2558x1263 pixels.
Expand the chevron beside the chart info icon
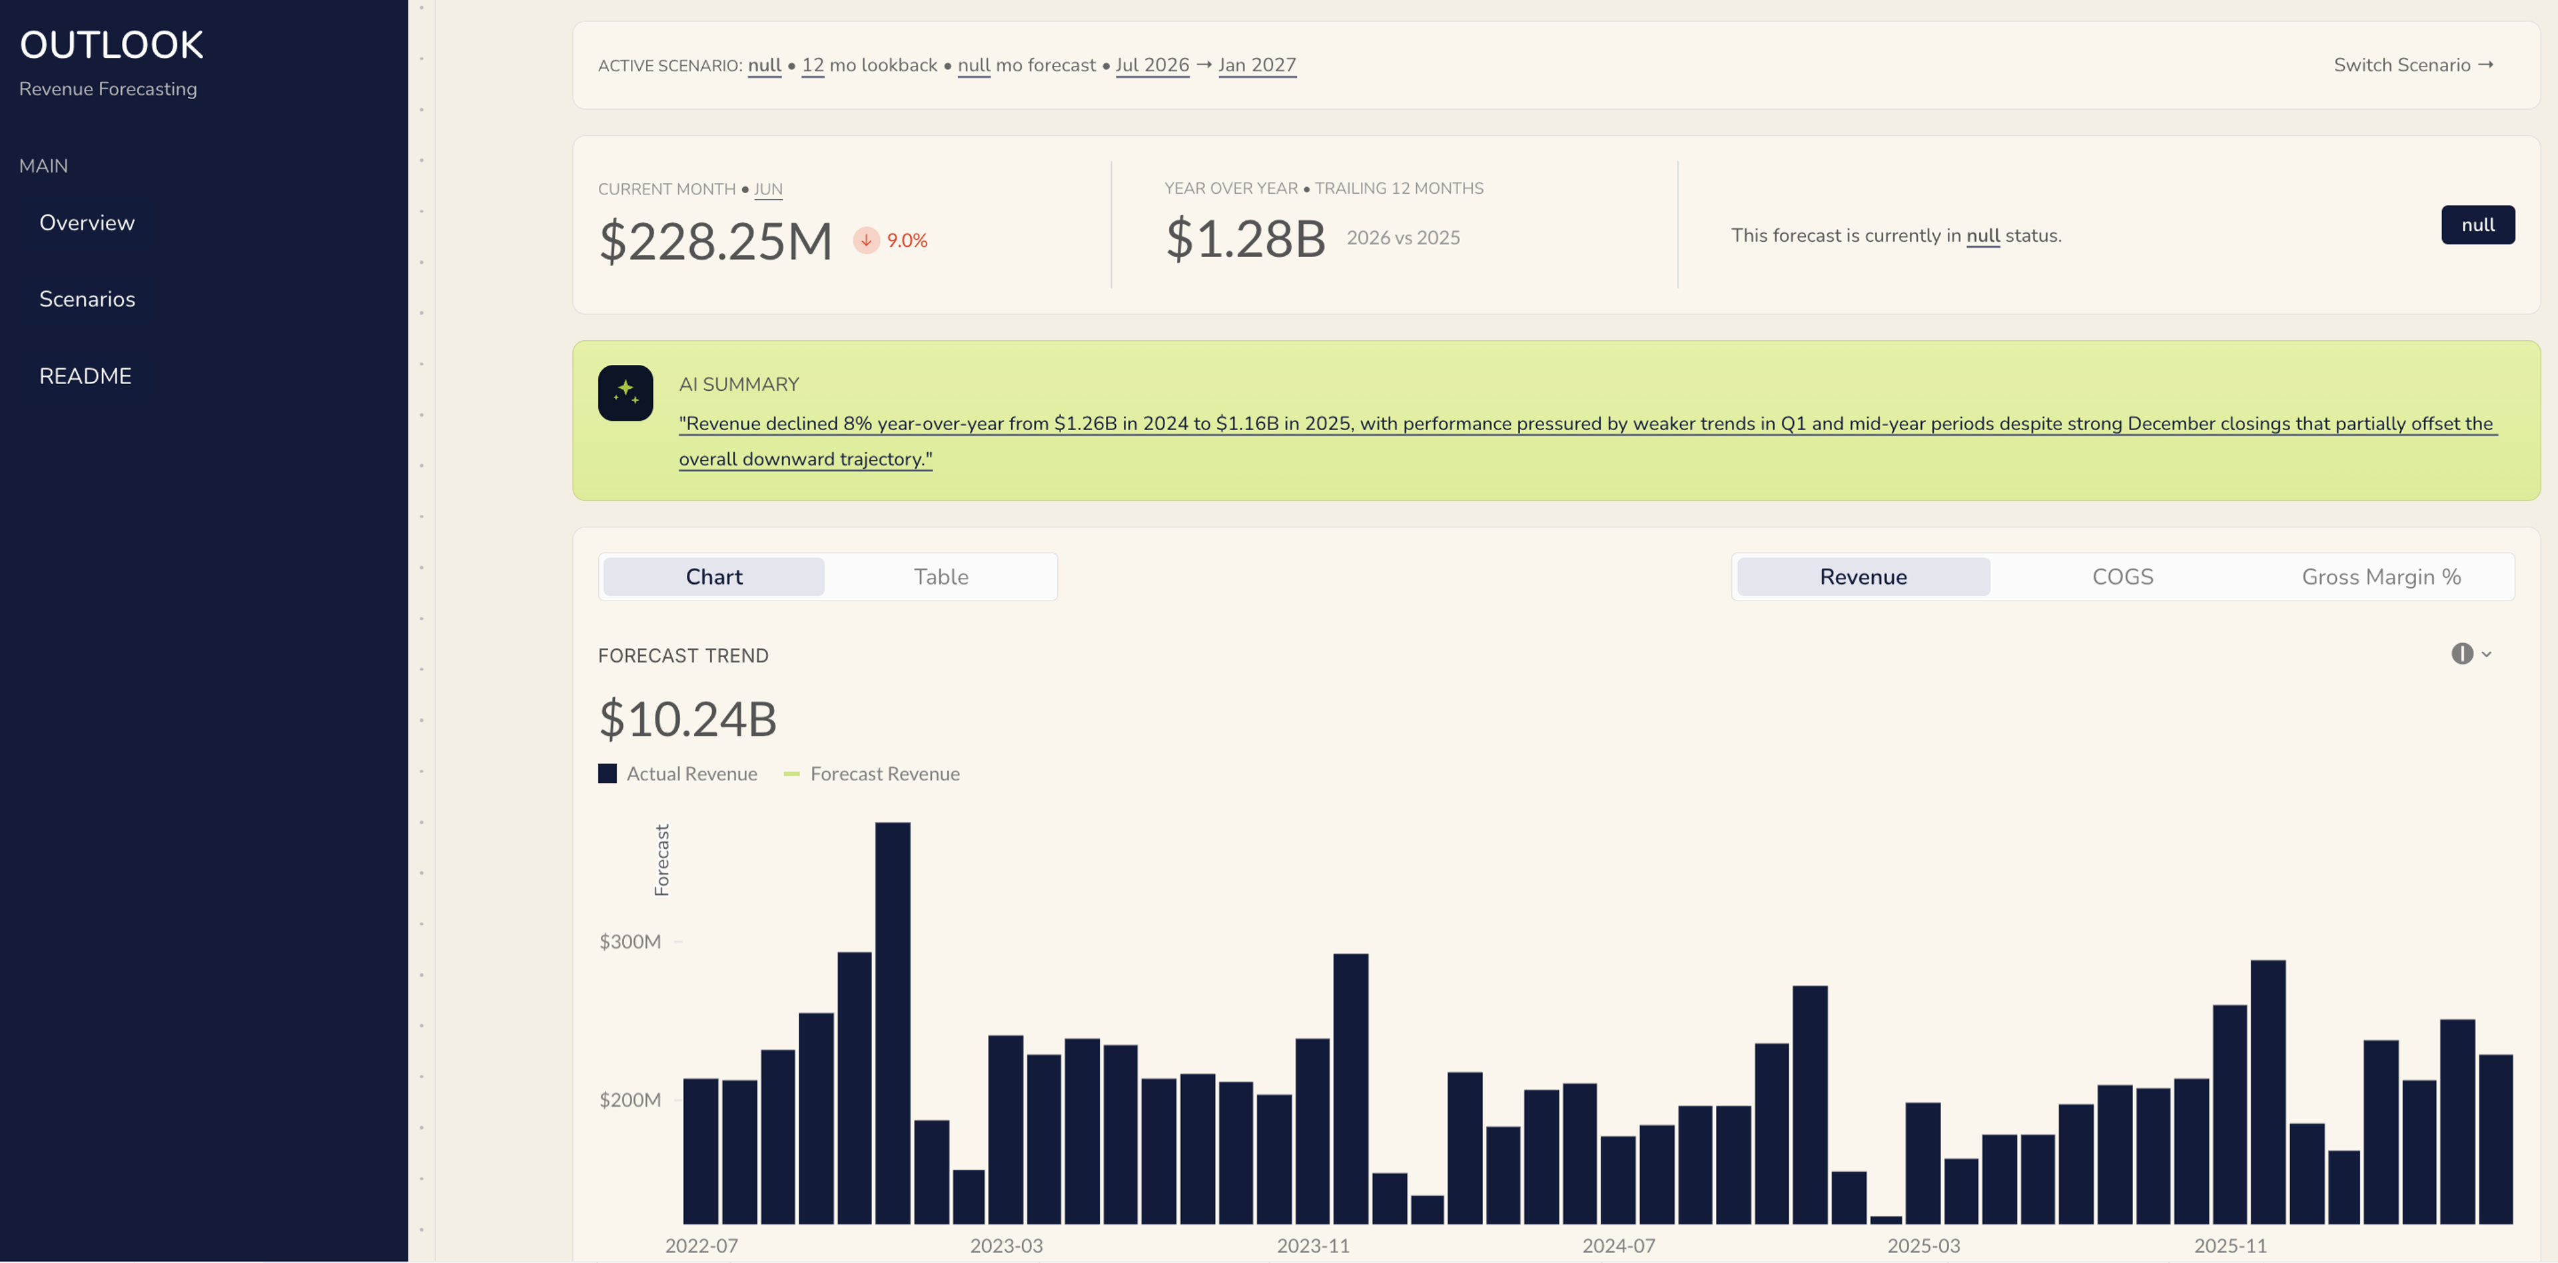(x=2487, y=654)
